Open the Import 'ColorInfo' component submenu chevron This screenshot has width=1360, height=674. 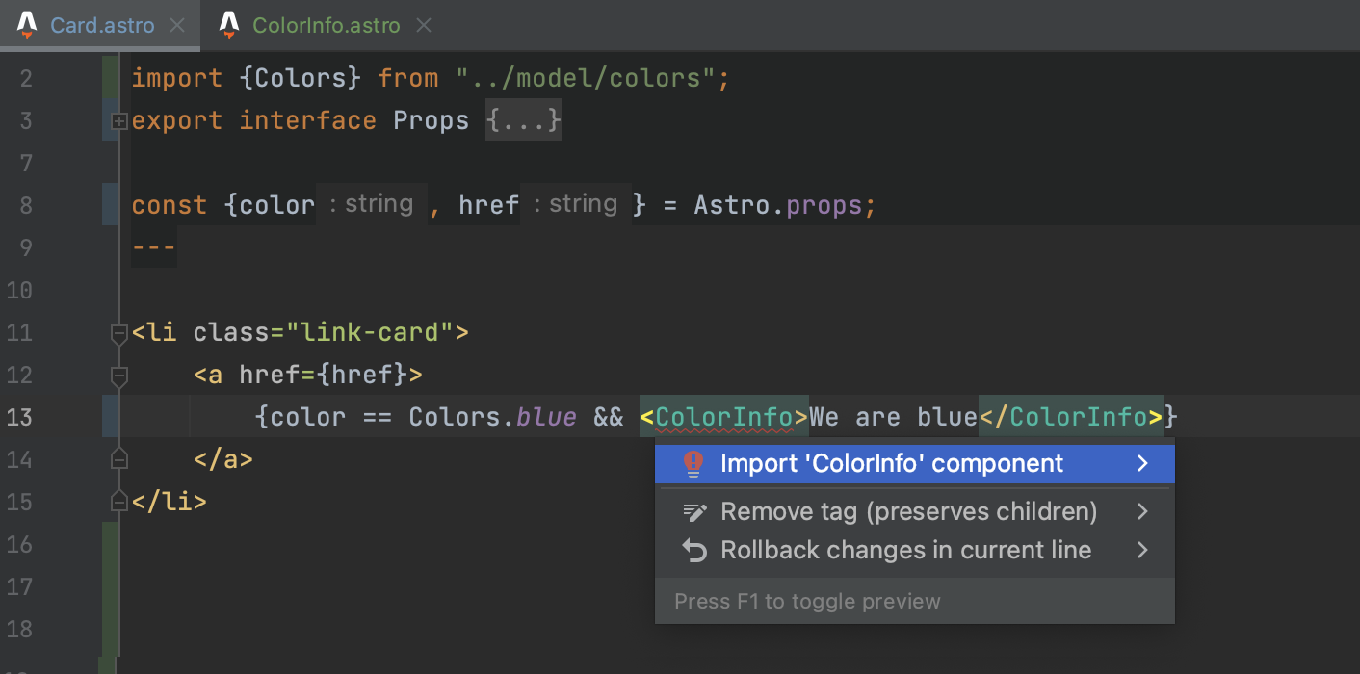coord(1142,463)
